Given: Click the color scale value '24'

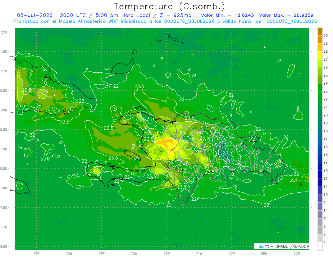Looking at the screenshot, I should coord(326,83).
